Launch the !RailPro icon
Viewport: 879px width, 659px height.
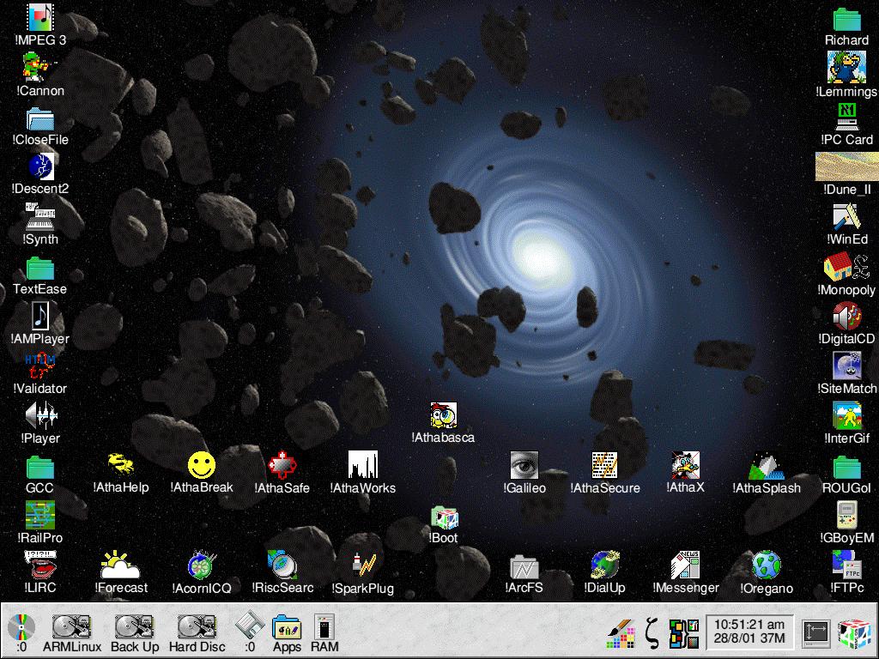coord(39,515)
